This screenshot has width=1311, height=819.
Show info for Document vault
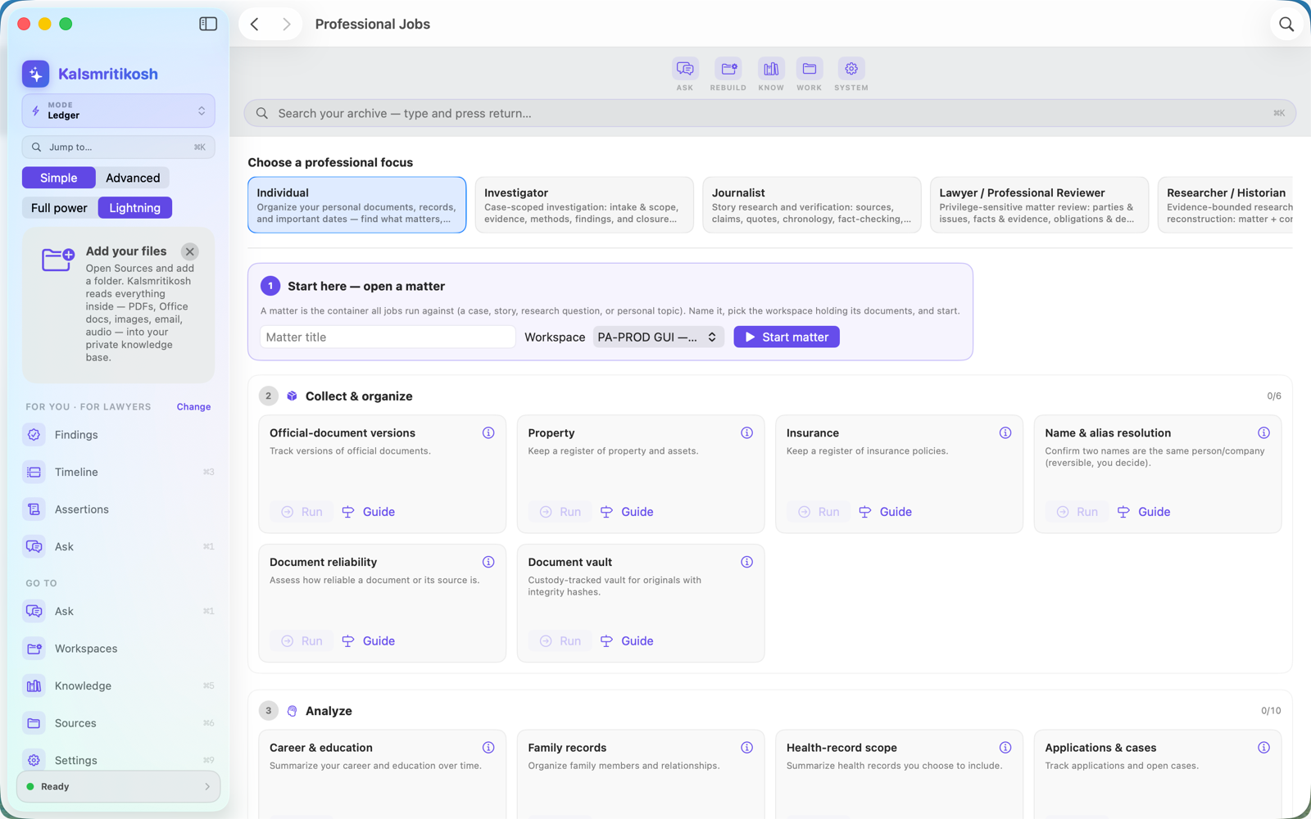point(746,562)
